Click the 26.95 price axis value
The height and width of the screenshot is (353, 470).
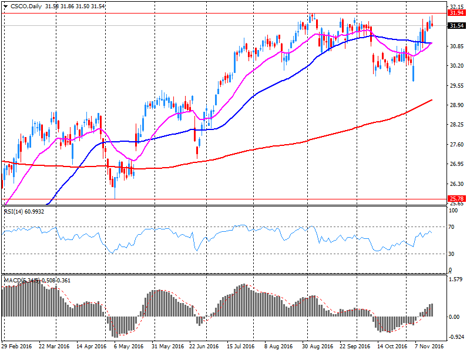(457, 164)
